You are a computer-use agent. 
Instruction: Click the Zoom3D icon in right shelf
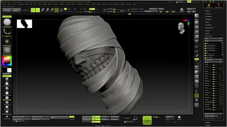click(x=196, y=77)
